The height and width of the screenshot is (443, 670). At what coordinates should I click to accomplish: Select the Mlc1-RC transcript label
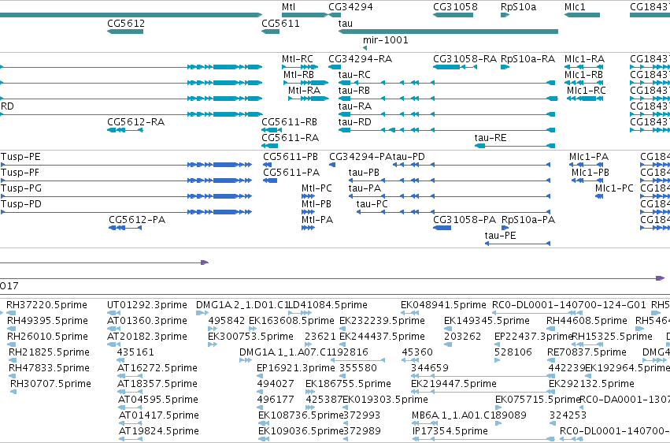(x=587, y=91)
